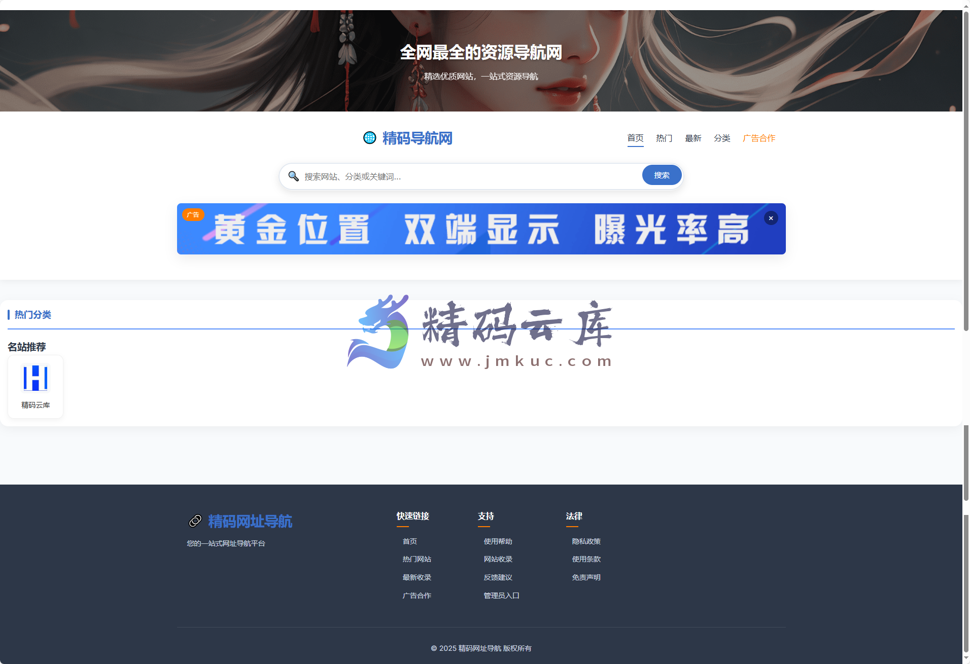This screenshot has height=664, width=970.
Task: Click the 热门分类 section heading
Action: (x=32, y=315)
